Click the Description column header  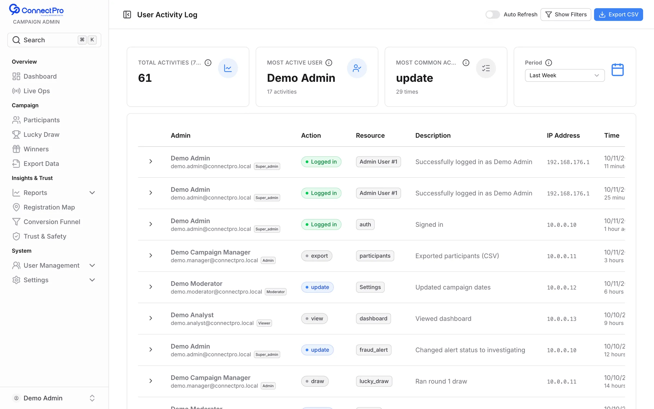pyautogui.click(x=433, y=136)
